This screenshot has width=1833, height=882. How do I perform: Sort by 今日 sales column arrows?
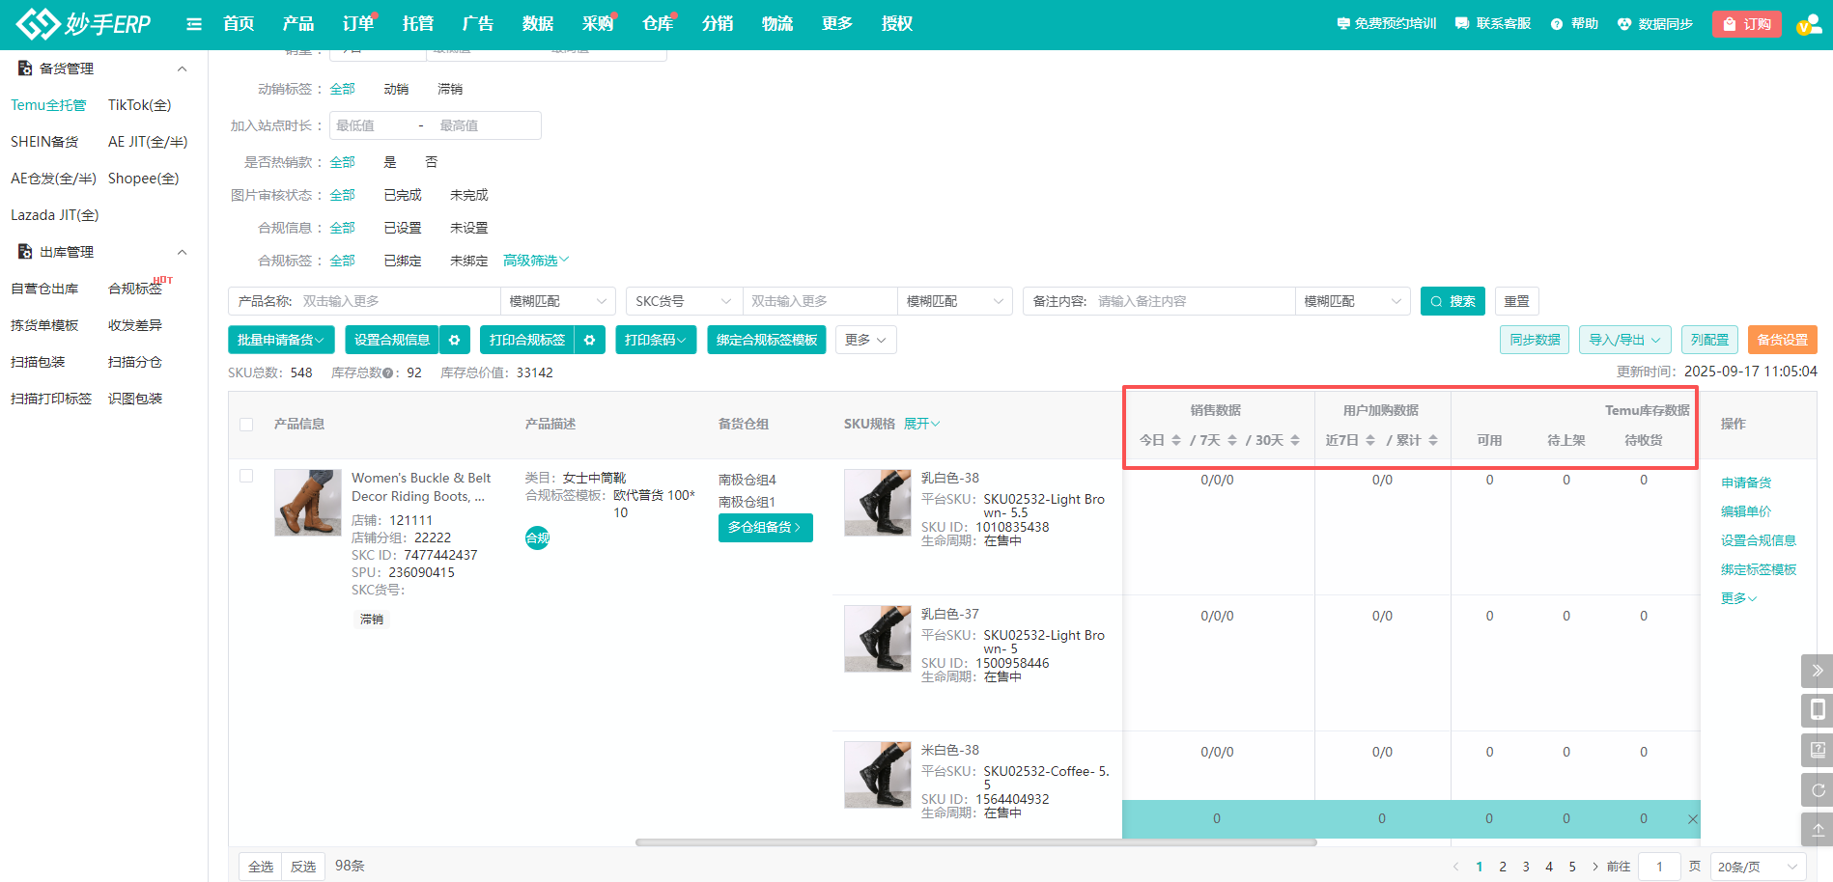pyautogui.click(x=1176, y=440)
